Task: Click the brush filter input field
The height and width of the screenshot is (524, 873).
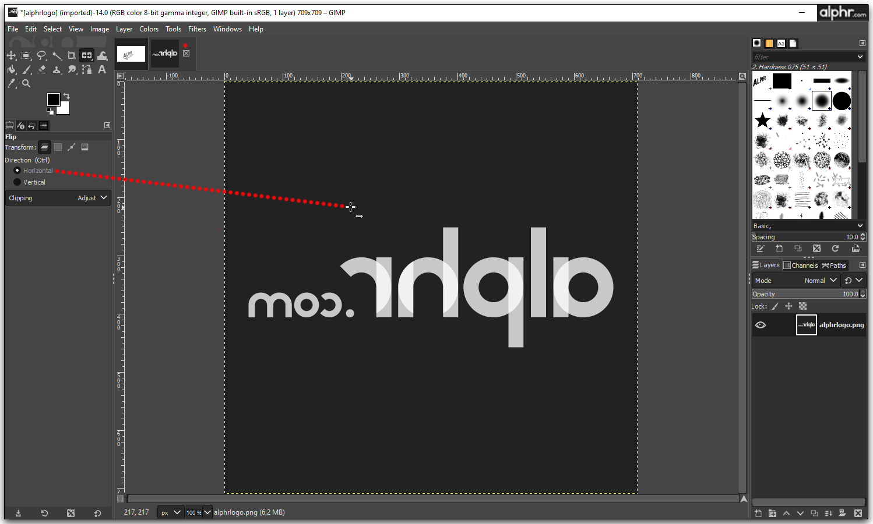Action: 804,57
